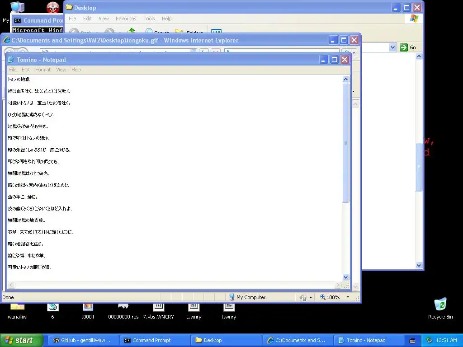Viewport: 463px width, 347px height.
Task: Maximize the Internet Explorer window
Action: pos(344,40)
